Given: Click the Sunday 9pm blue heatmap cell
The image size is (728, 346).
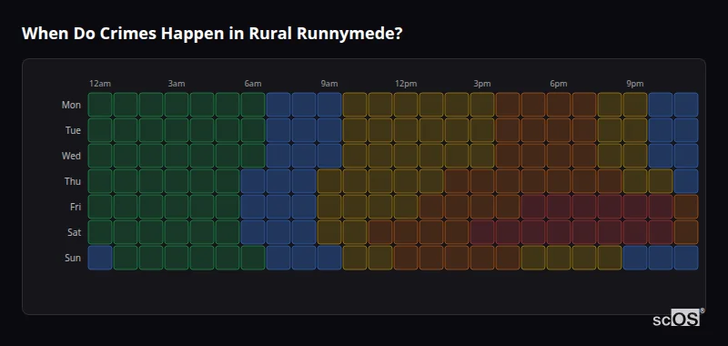Looking at the screenshot, I should [x=635, y=258].
